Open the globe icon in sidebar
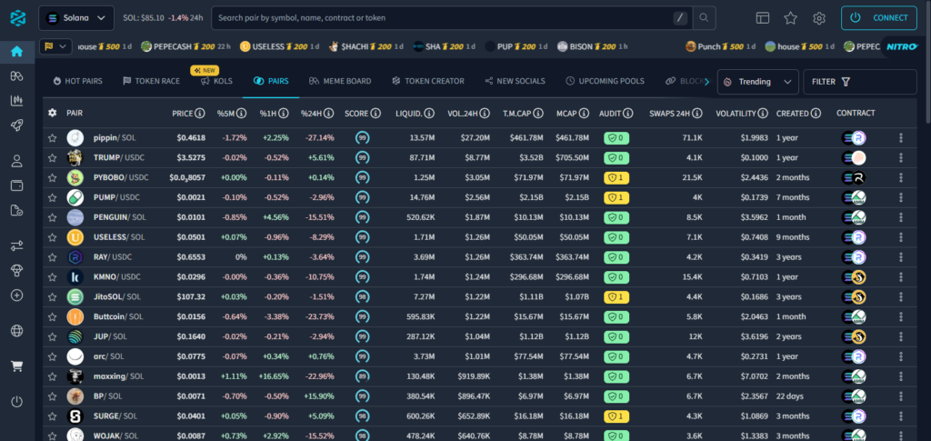Viewport: 931px width, 441px height. pos(16,331)
